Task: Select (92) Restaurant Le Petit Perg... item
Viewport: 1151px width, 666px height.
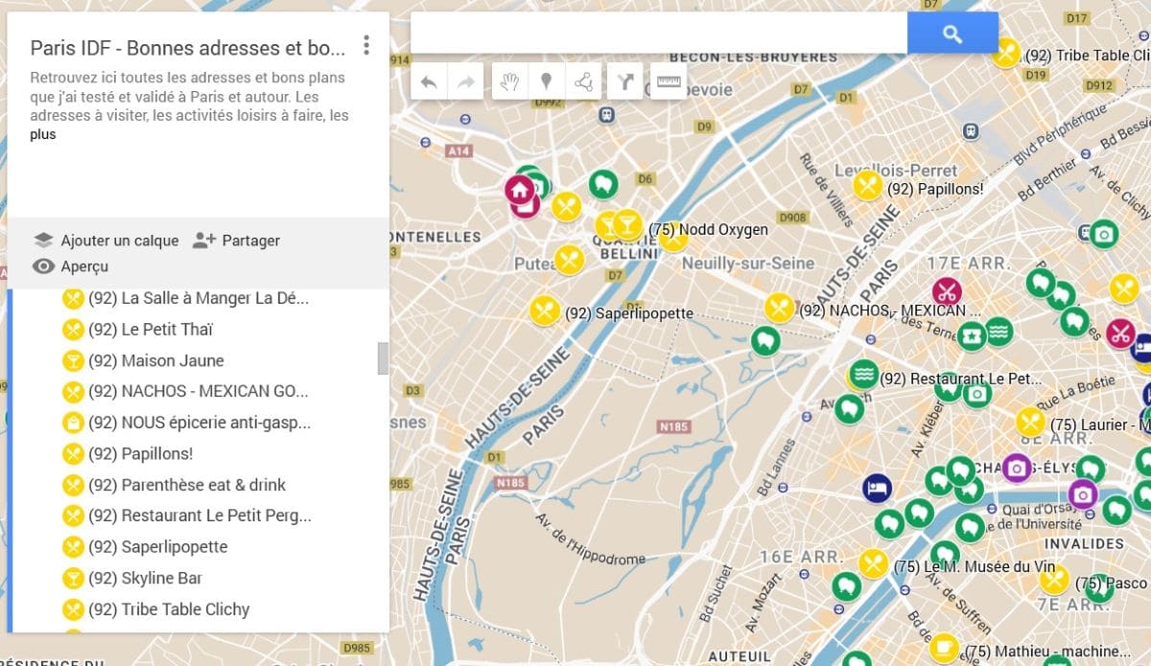Action: click(x=199, y=516)
